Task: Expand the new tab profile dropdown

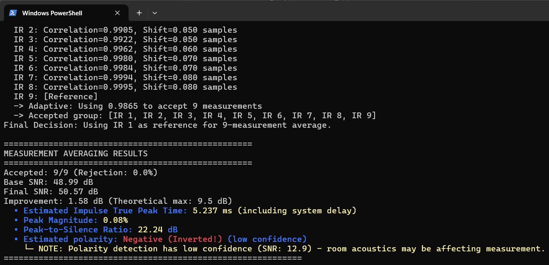Action: pos(155,13)
